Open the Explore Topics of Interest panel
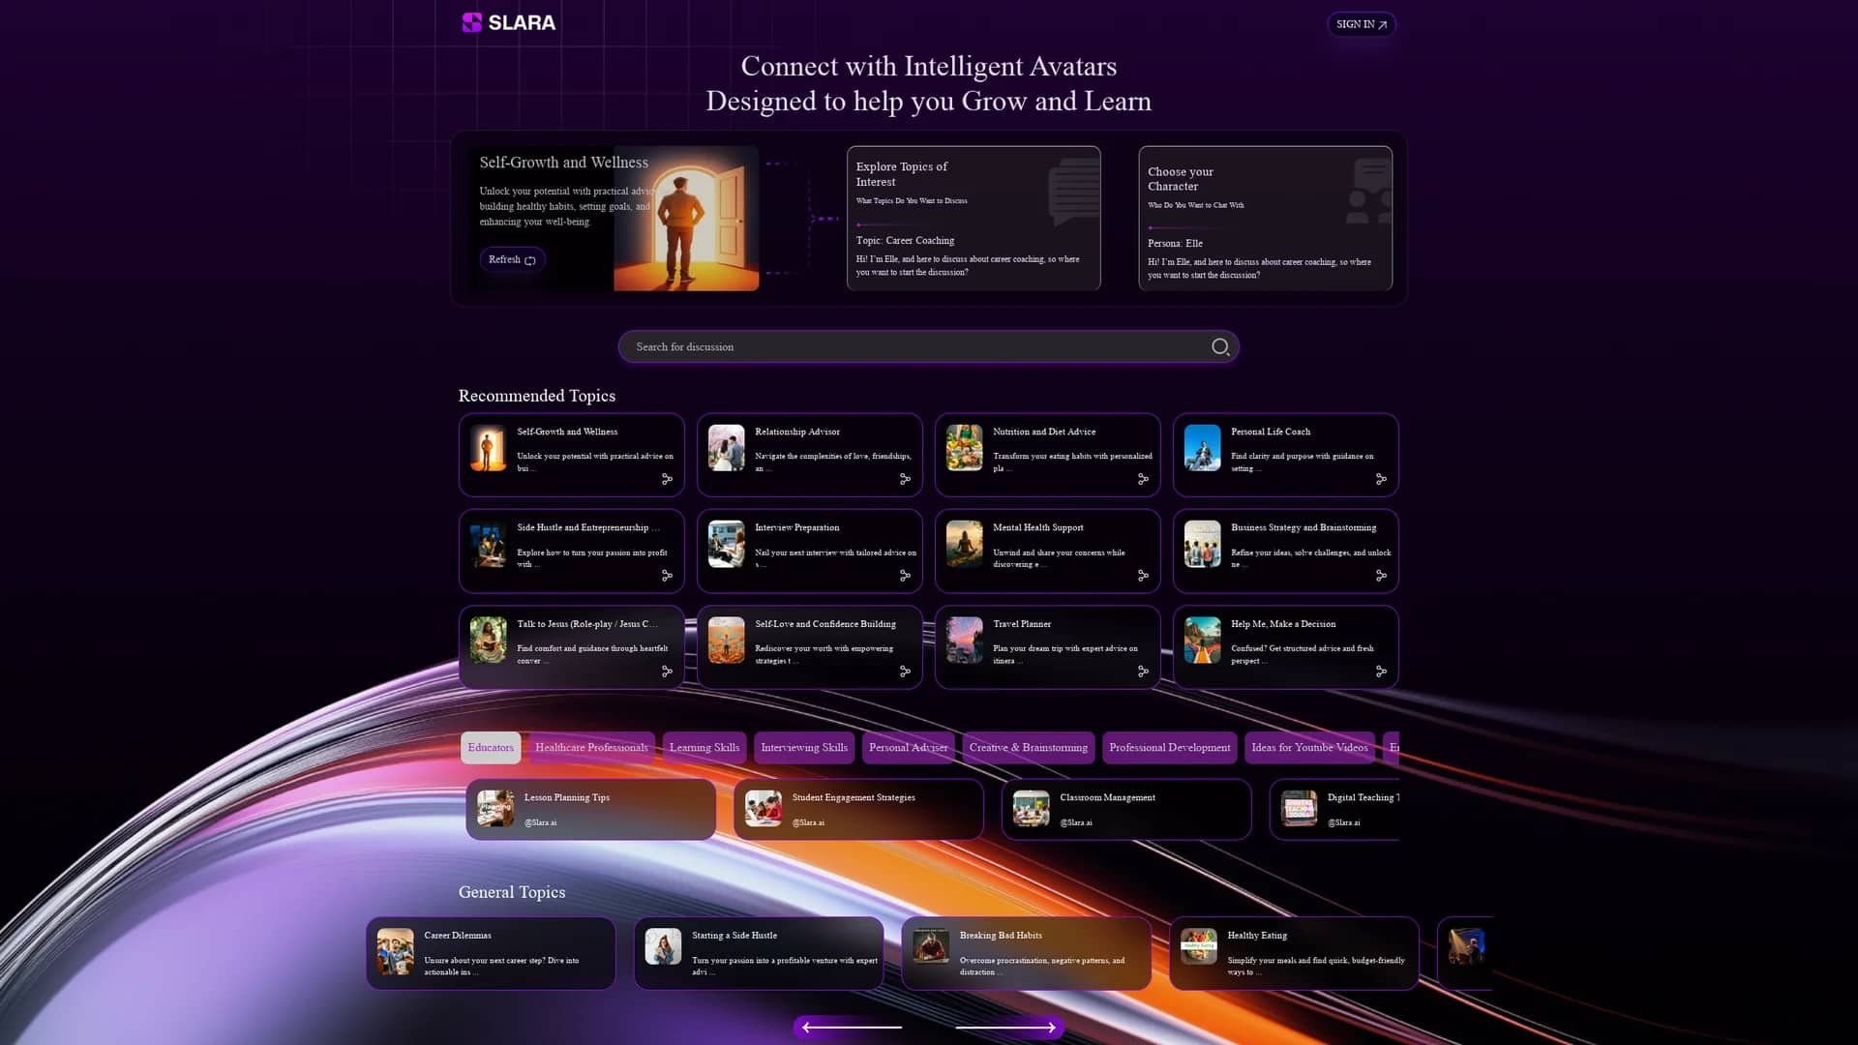This screenshot has height=1045, width=1858. coord(974,219)
